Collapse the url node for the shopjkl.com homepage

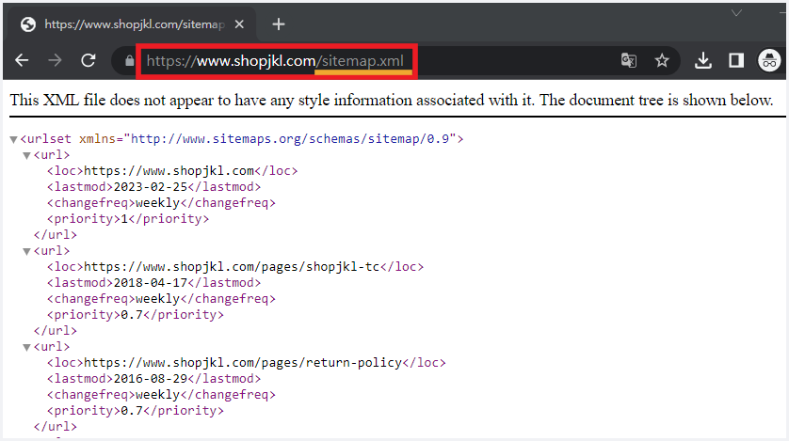point(26,155)
